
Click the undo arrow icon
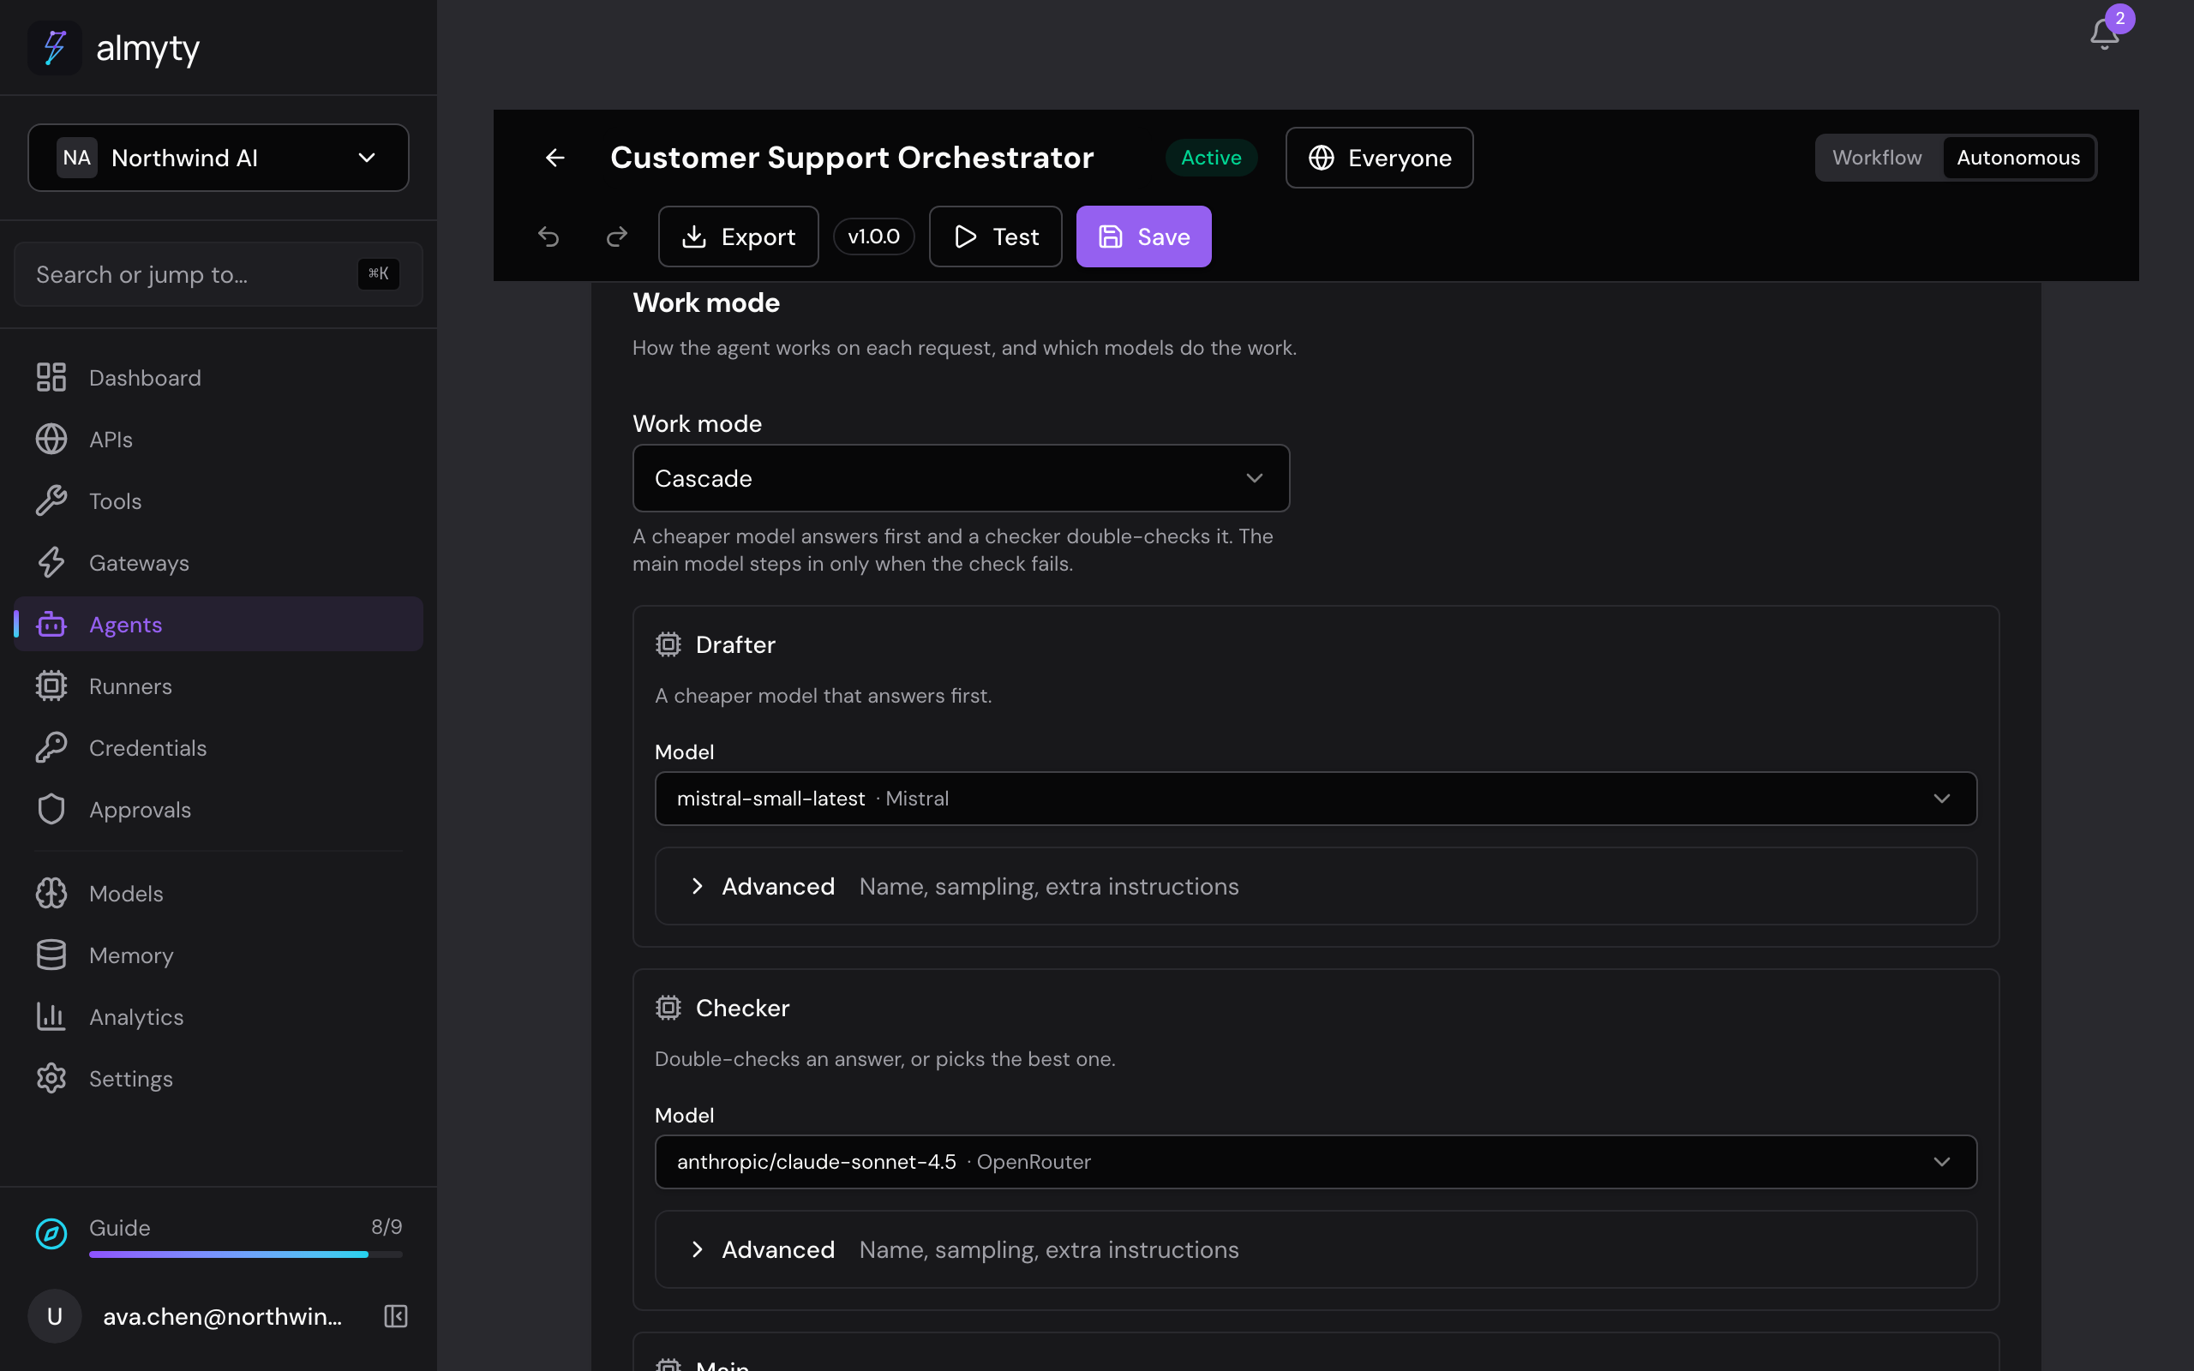548,236
